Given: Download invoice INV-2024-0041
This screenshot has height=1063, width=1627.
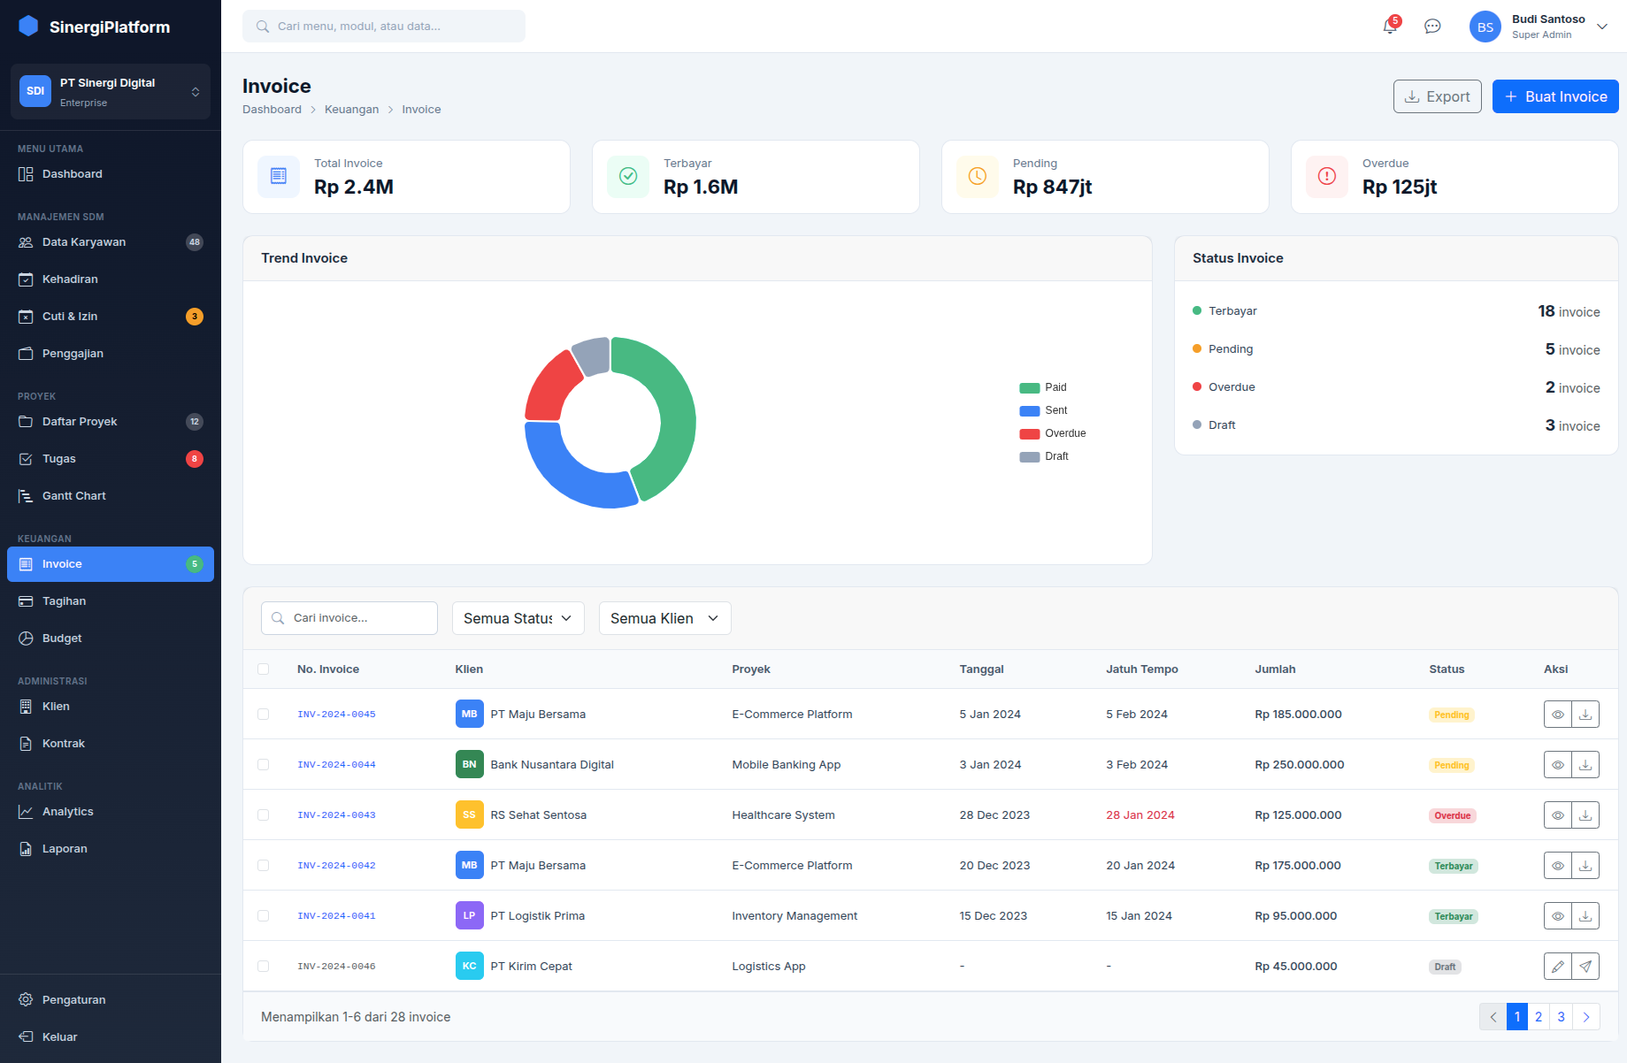Looking at the screenshot, I should [1585, 916].
